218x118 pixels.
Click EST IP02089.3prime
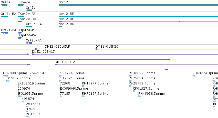pos(8,81)
